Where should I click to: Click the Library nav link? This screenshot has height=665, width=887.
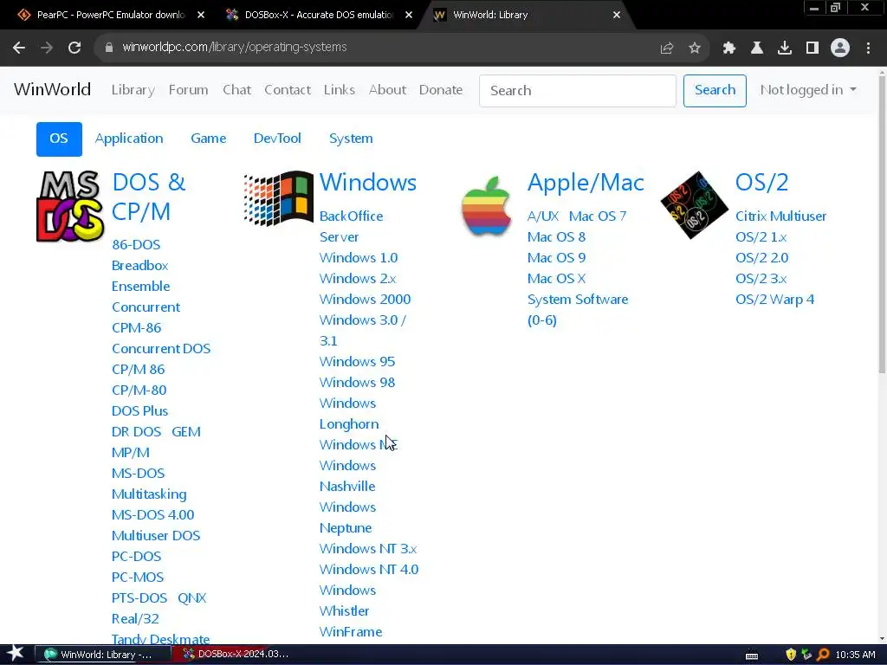pyautogui.click(x=133, y=90)
